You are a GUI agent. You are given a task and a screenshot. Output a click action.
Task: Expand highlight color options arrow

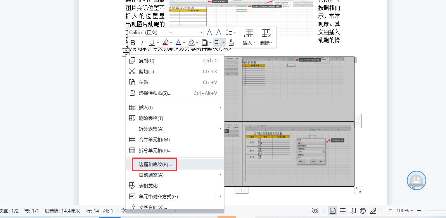(171, 43)
